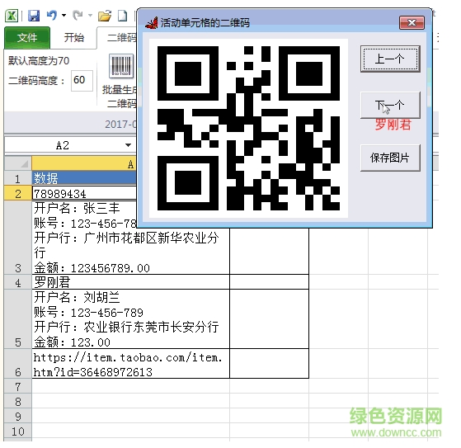Image resolution: width=461 pixels, height=448 pixels.
Task: Select row header 9
Action: 18,416
